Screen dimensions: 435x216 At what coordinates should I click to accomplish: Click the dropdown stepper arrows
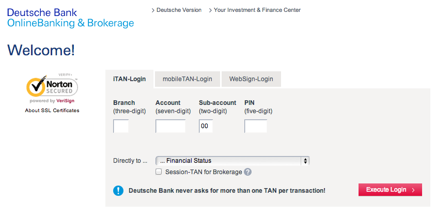click(306, 161)
